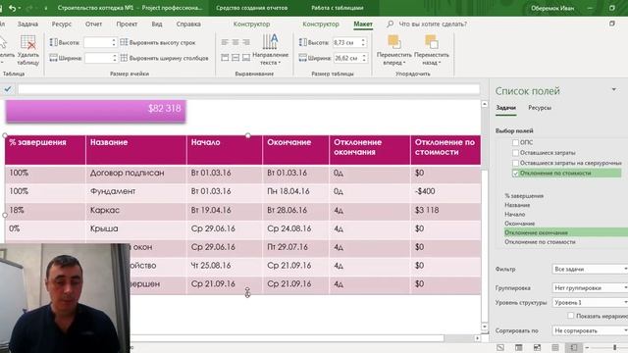The height and width of the screenshot is (353, 628).
Task: Toggle Оставшиеся затраты на сверхурочные checkbox
Action: point(515,163)
